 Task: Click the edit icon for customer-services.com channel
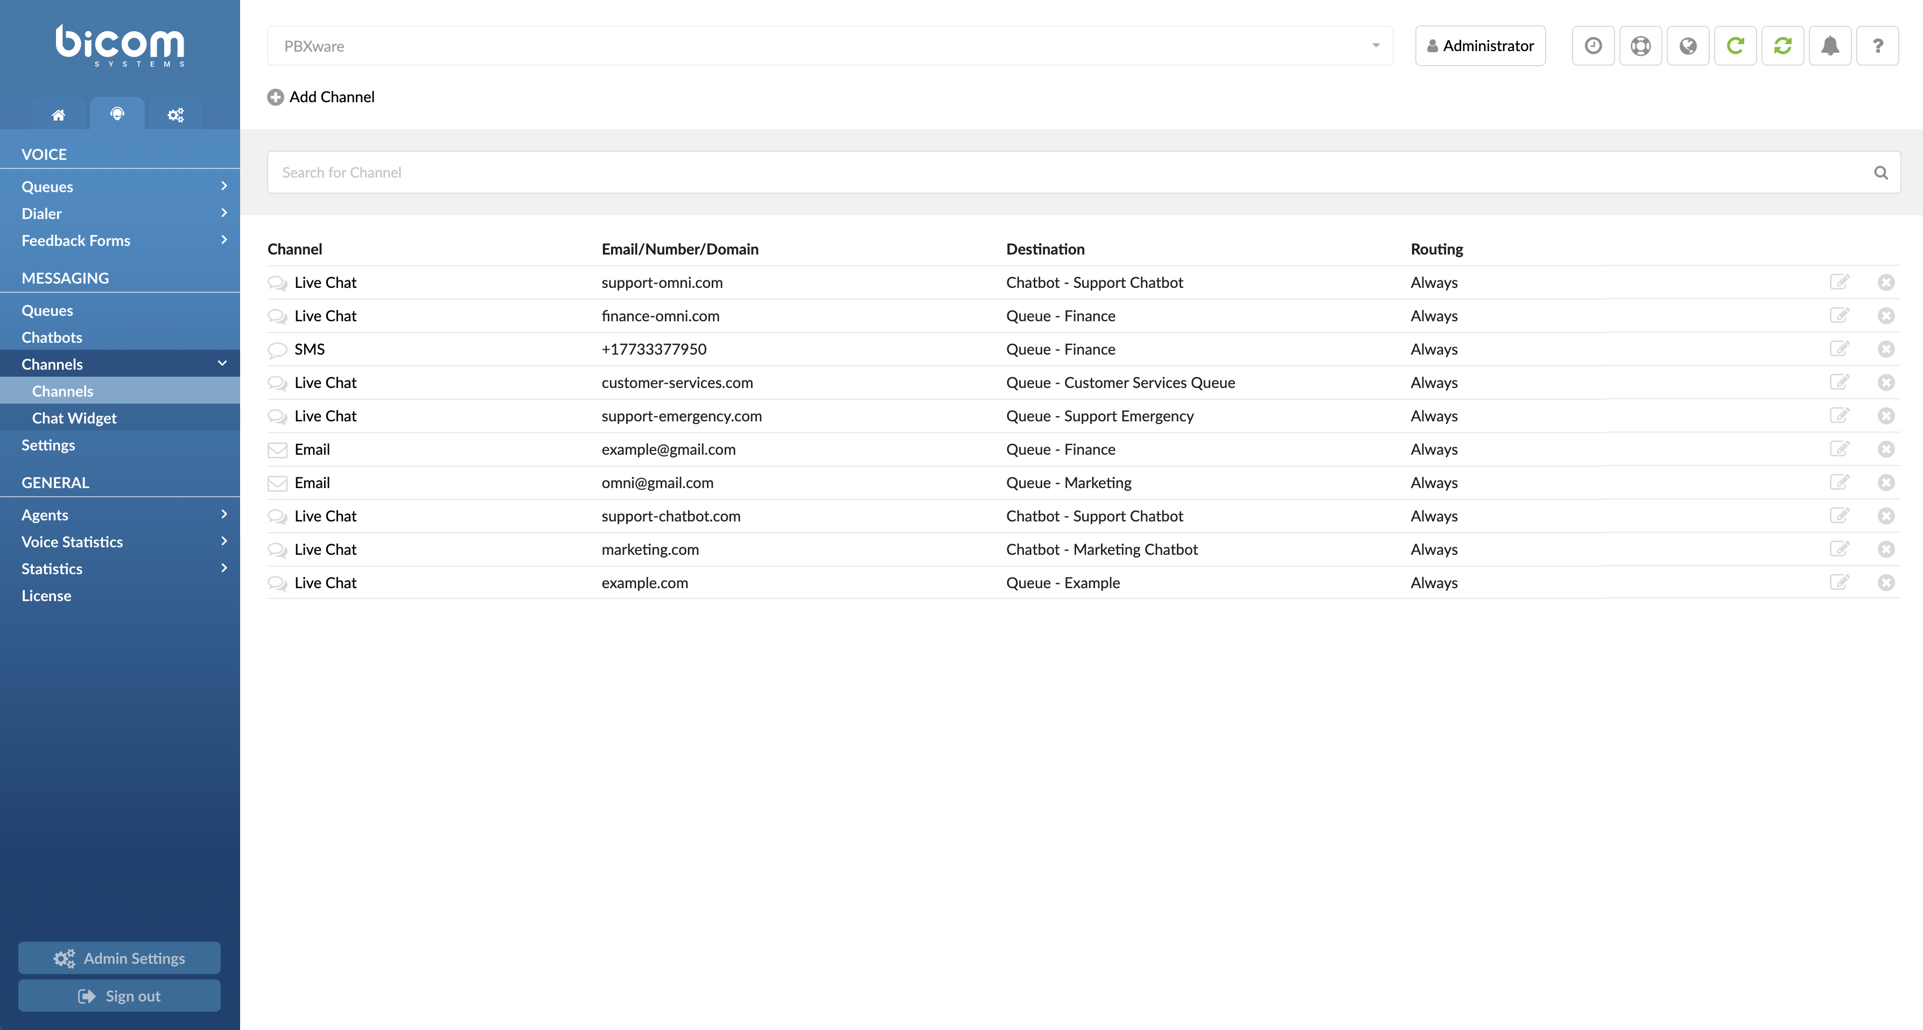pyautogui.click(x=1839, y=382)
